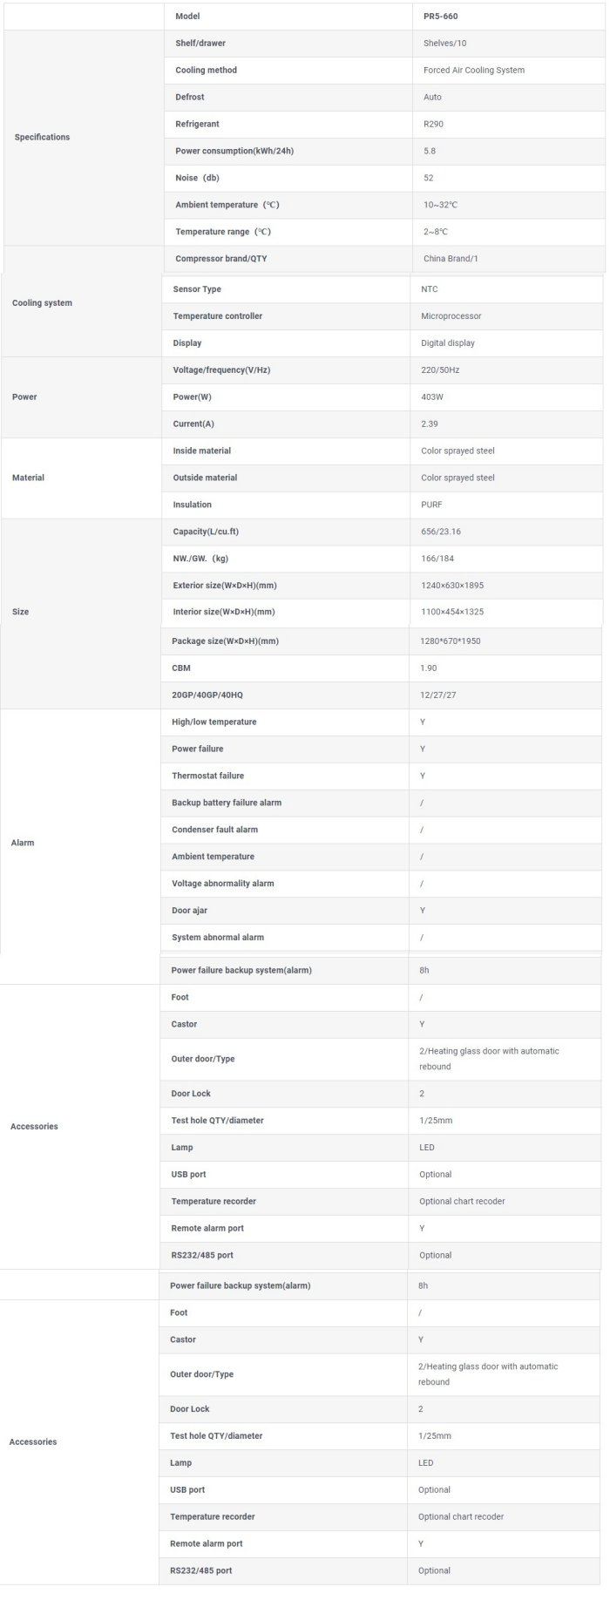Click the Microprocessor value cell
This screenshot has height=1607, width=610.
coord(451,316)
